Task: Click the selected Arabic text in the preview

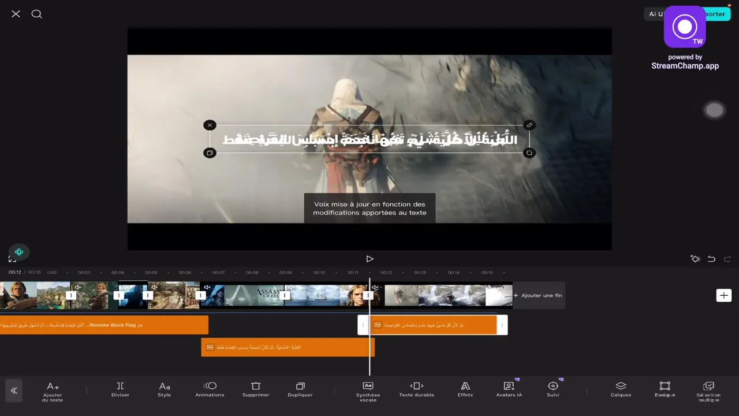Action: [369, 139]
